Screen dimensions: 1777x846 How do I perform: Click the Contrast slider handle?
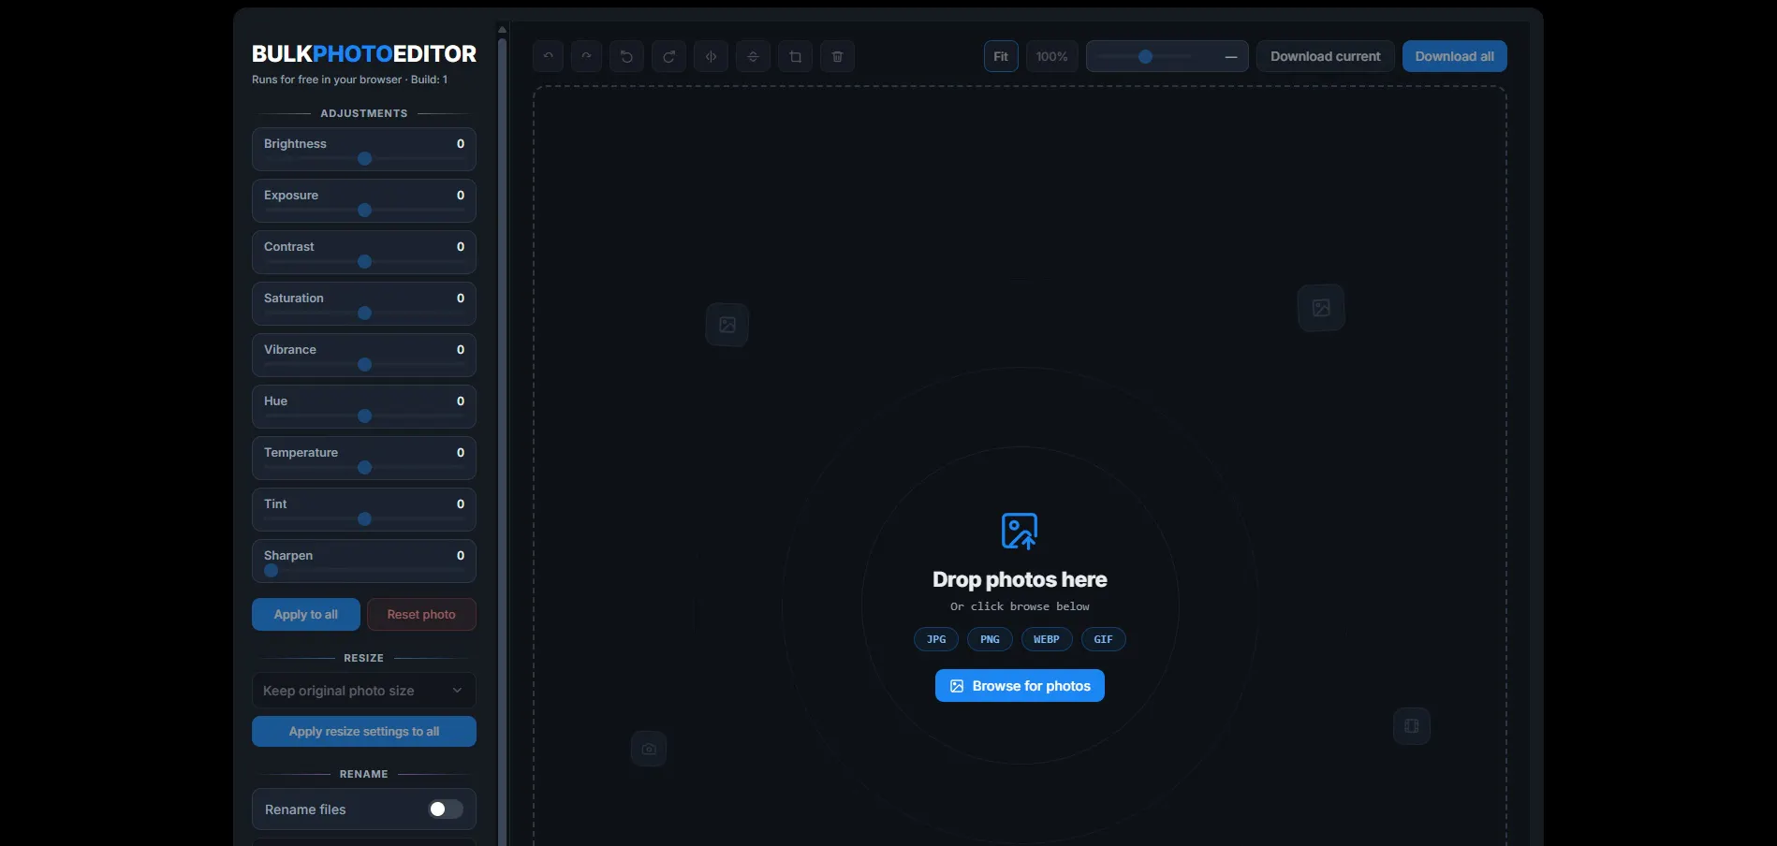tap(365, 262)
